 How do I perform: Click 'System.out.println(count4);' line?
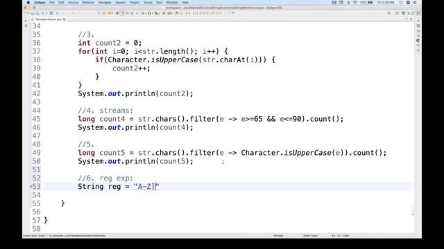[x=136, y=127]
